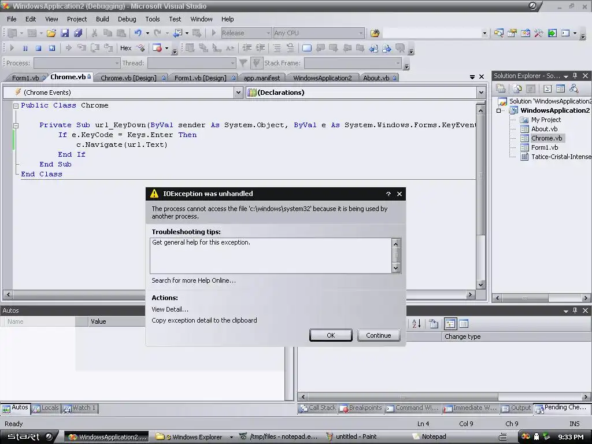Viewport: 592px width, 444px height.
Task: Collapse the url_KeyDown Sub code region
Action: [16, 125]
